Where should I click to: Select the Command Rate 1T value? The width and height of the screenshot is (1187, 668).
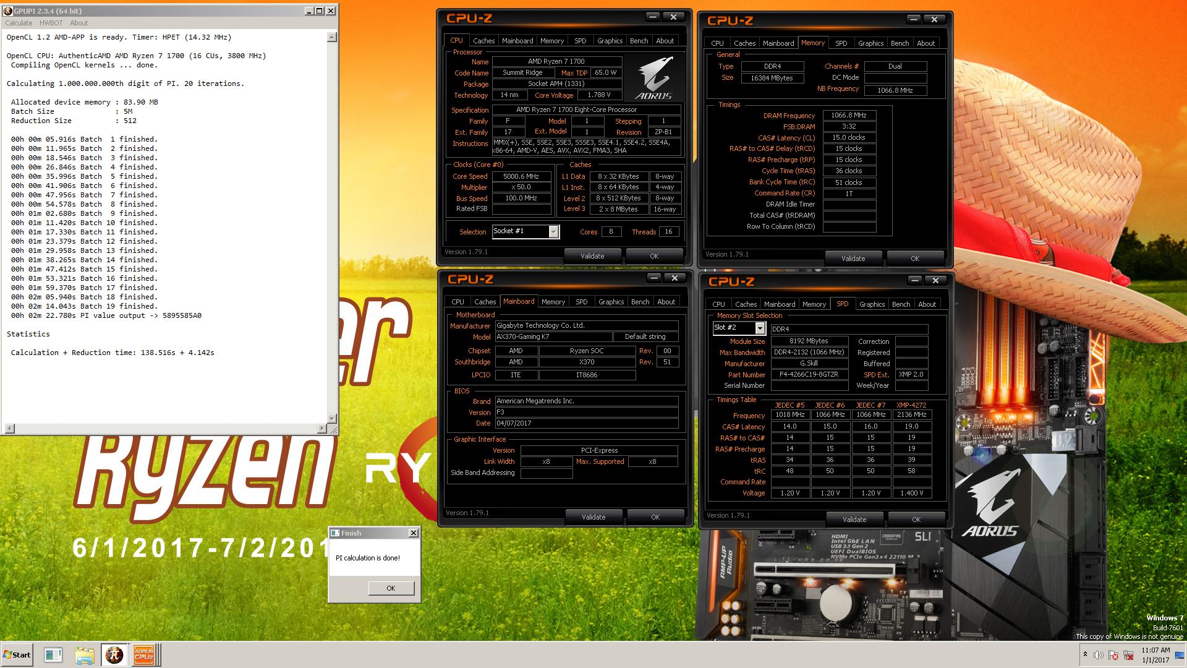point(849,194)
